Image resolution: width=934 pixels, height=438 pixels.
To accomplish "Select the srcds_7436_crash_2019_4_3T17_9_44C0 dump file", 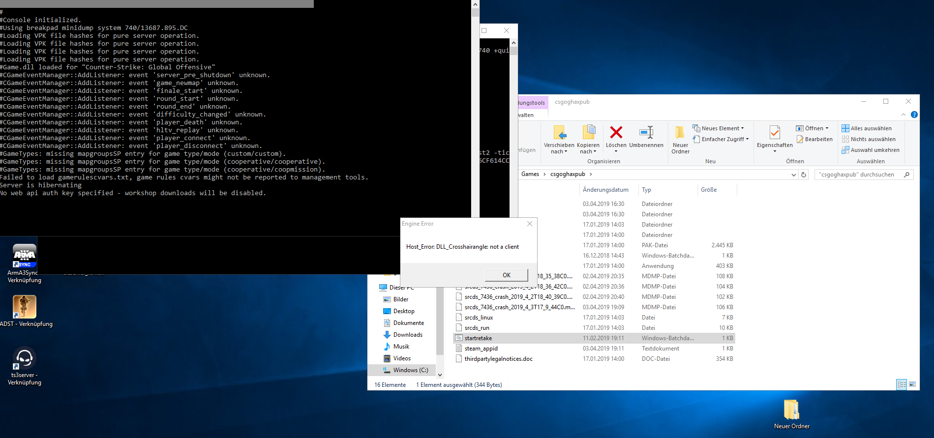I will (519, 307).
